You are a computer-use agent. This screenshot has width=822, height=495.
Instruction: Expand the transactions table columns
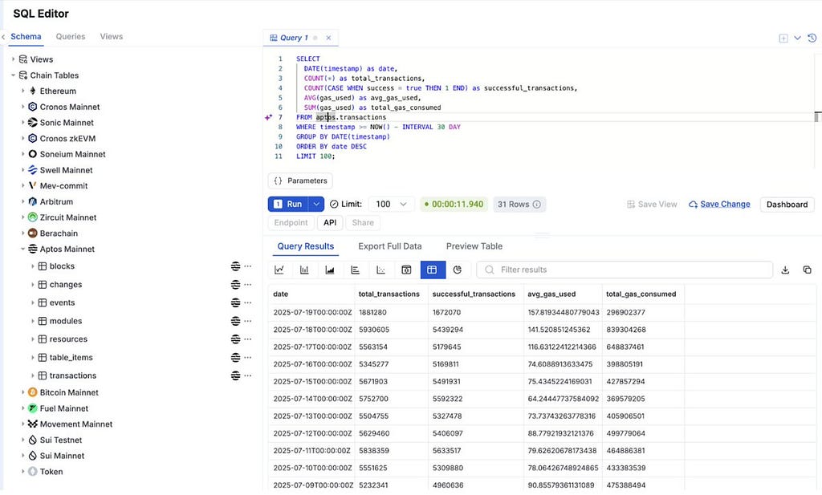click(32, 375)
